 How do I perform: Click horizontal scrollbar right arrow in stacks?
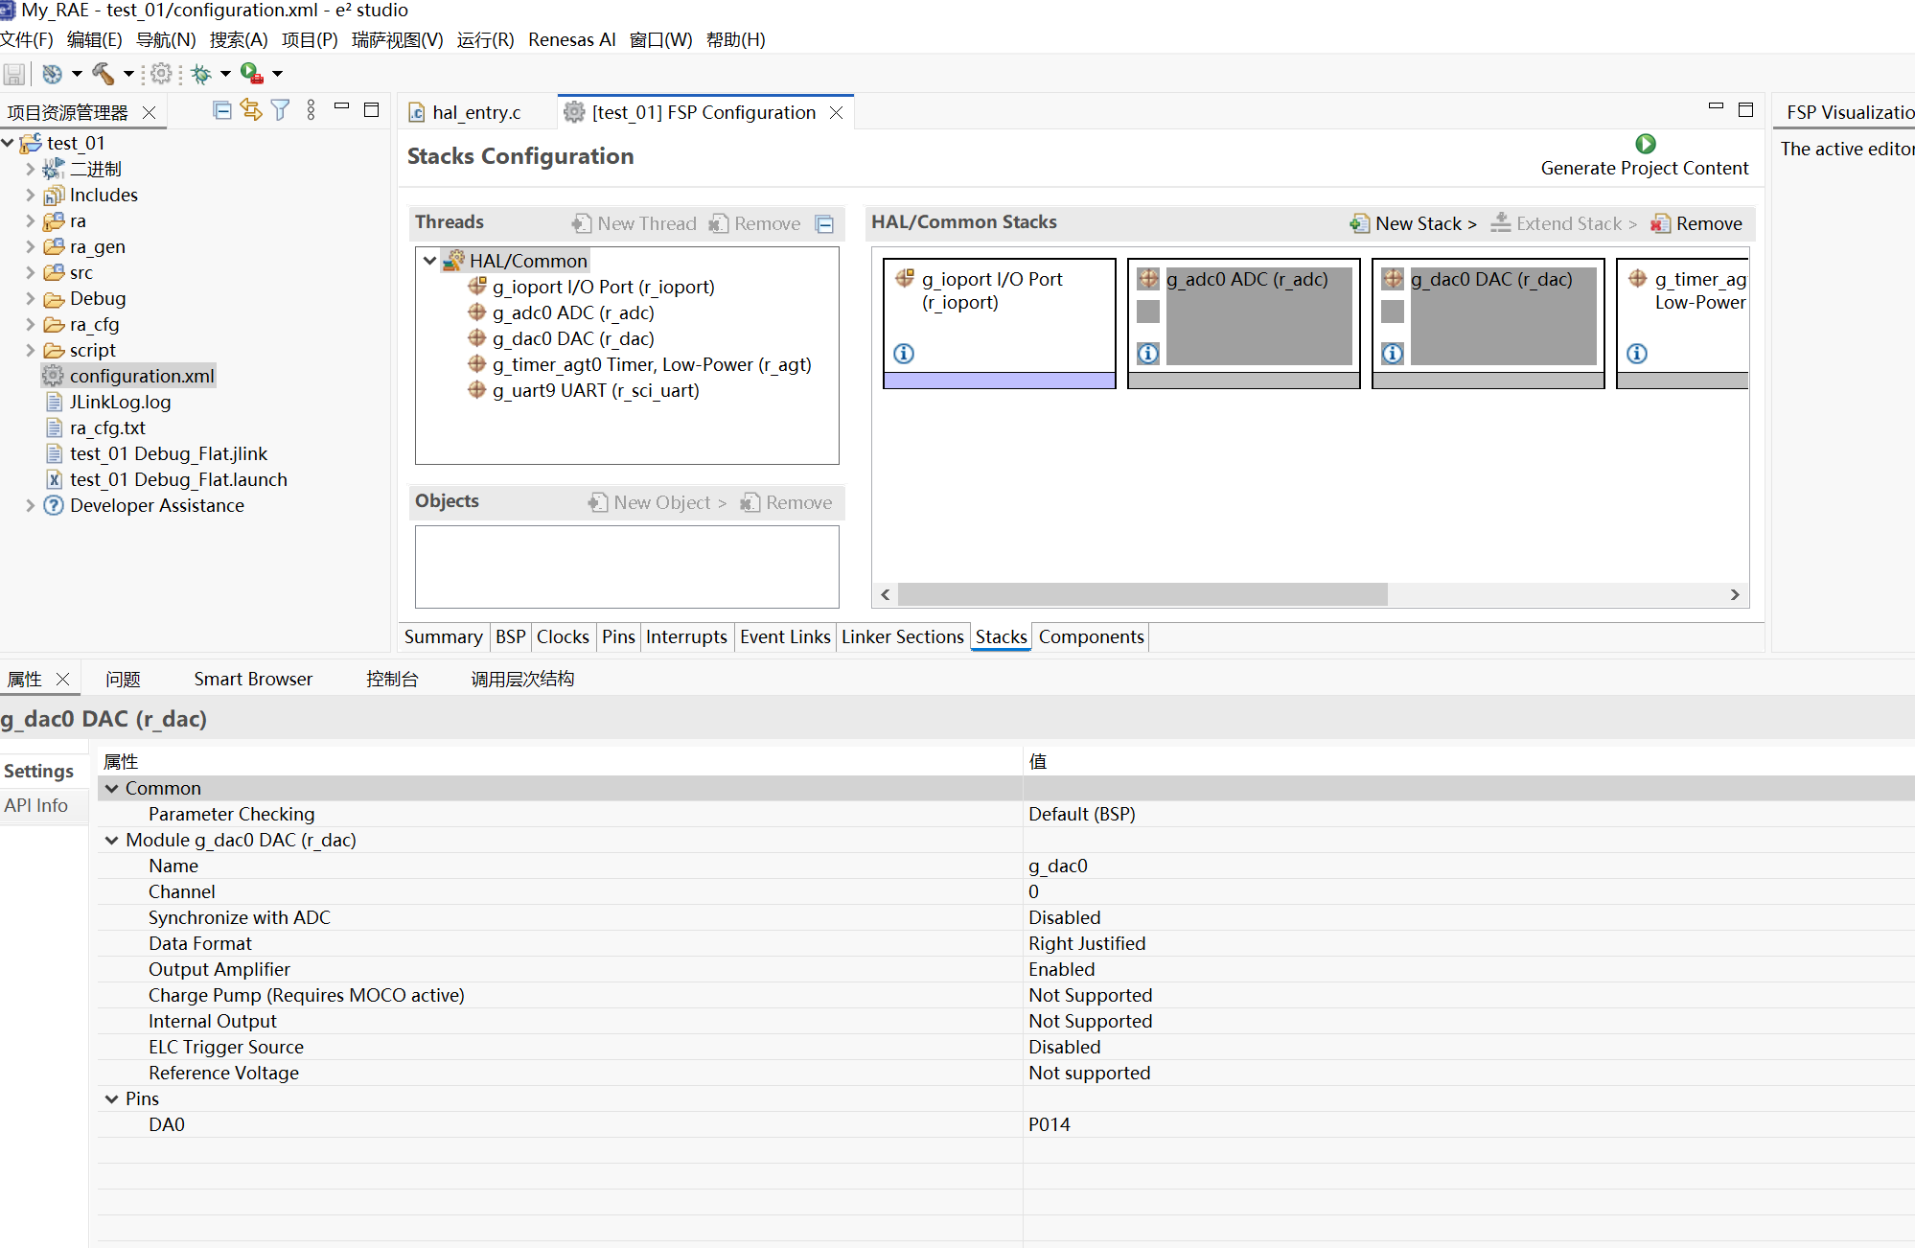[x=1735, y=594]
